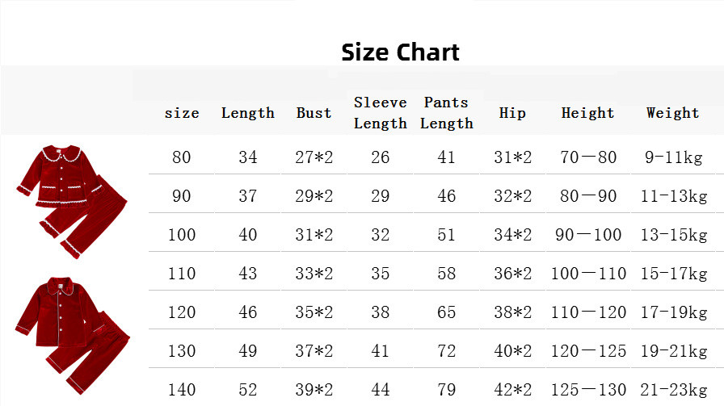Screen dimensions: 724x406
Task: Click the Hip column header
Action: point(512,113)
